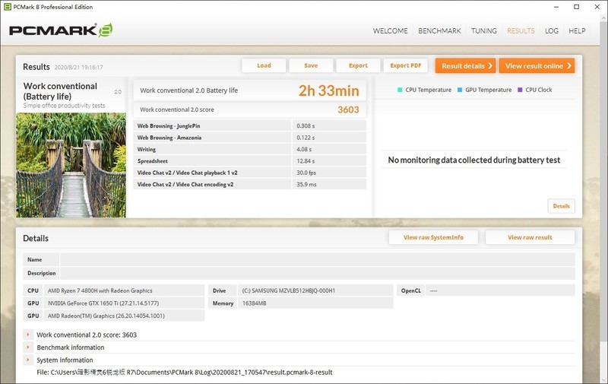Expand Work conventional 2.0 score section
Viewport: 608px width, 384px height.
[28, 335]
